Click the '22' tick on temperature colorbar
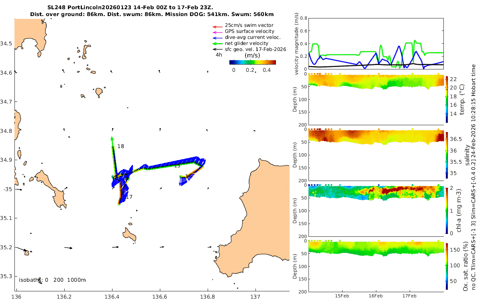Viewport: 482px width, 301px height. pyautogui.click(x=454, y=79)
